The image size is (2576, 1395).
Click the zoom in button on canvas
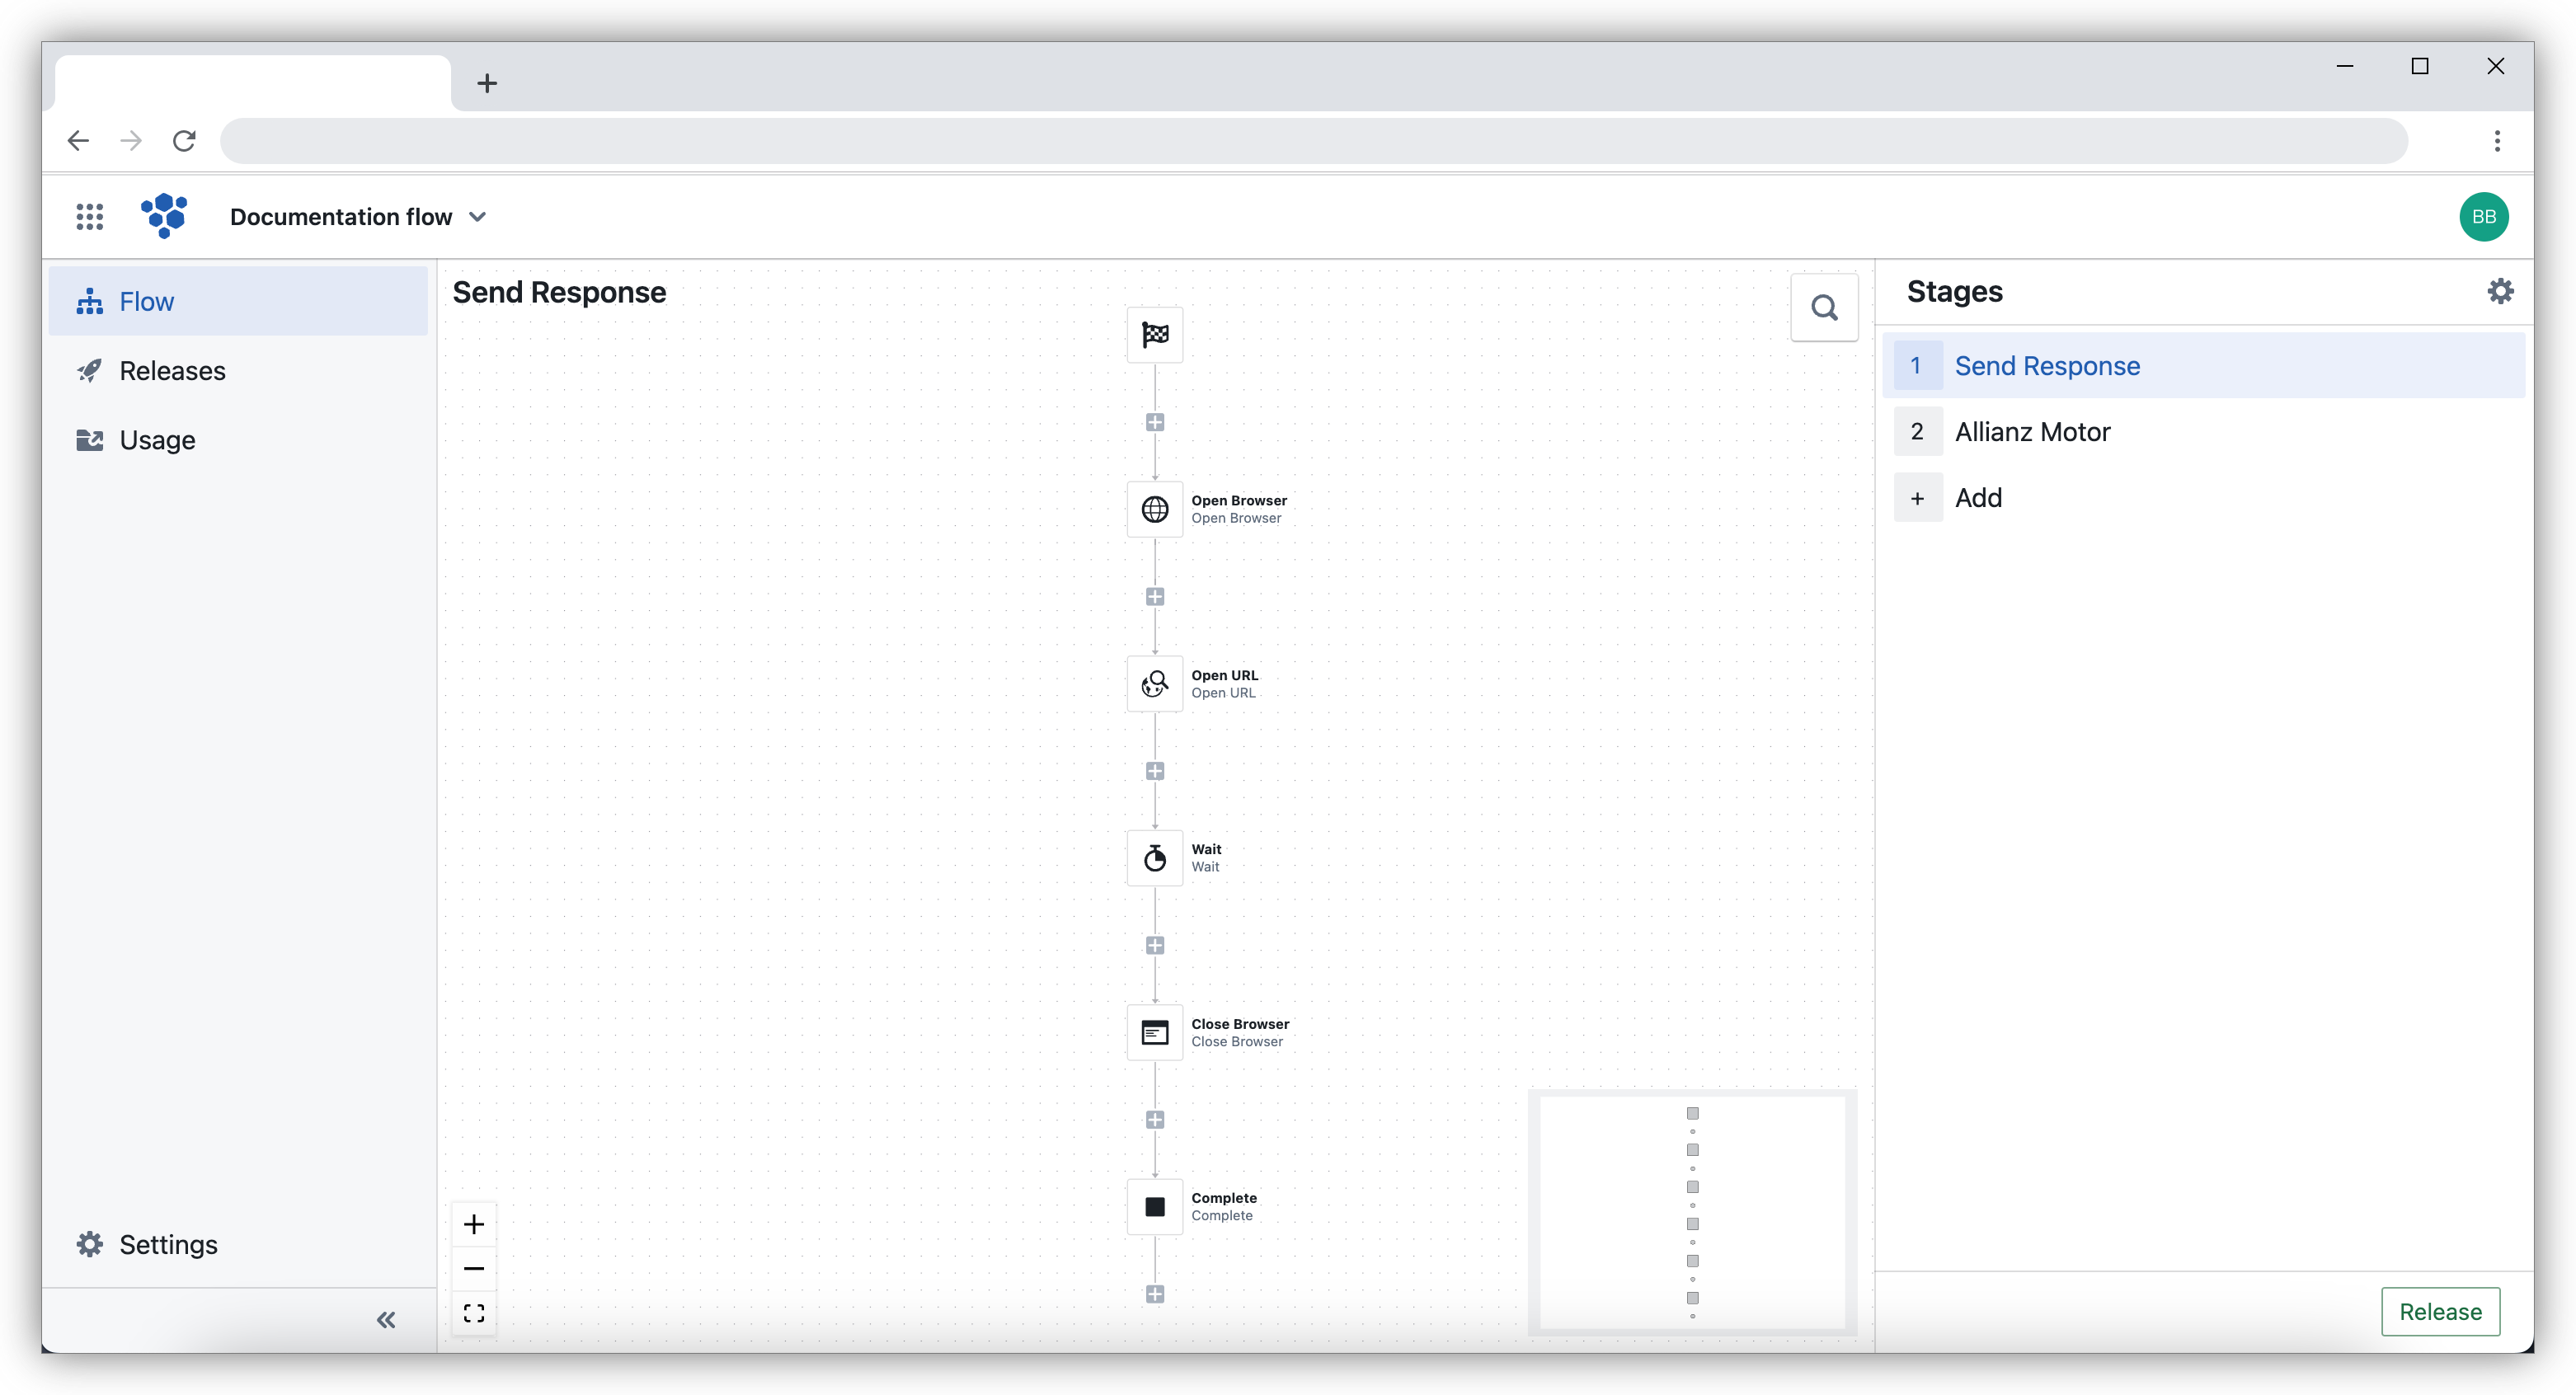476,1224
